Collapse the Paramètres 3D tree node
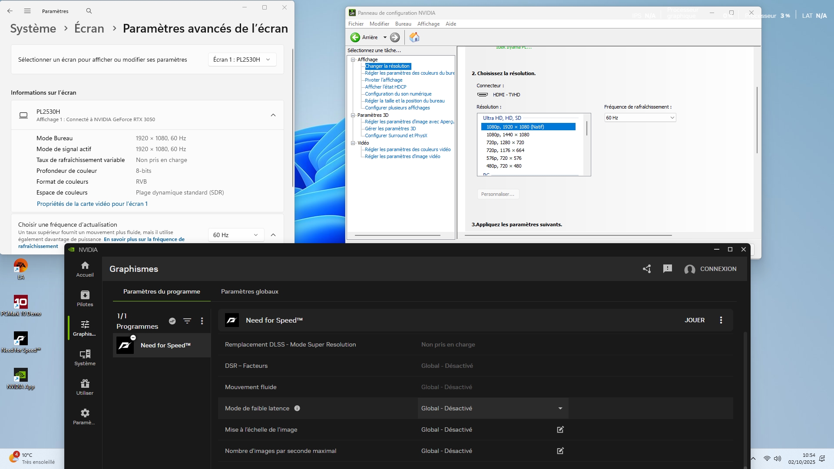The width and height of the screenshot is (834, 469). pyautogui.click(x=353, y=115)
